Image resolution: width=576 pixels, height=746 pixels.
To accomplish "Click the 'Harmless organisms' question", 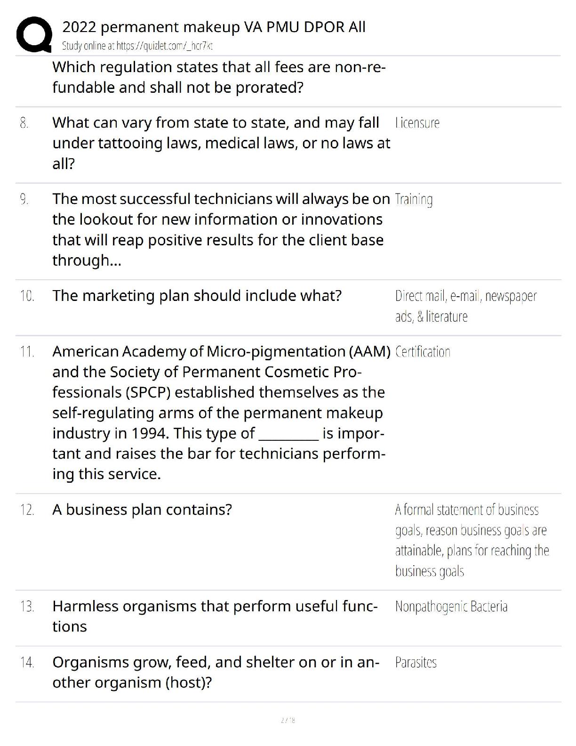I will [215, 616].
